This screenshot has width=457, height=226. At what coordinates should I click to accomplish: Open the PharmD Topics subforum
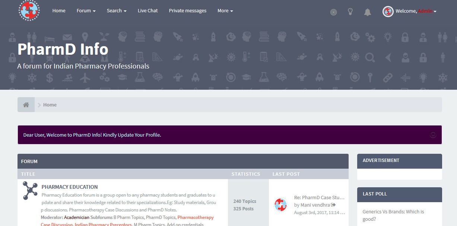pos(161,217)
